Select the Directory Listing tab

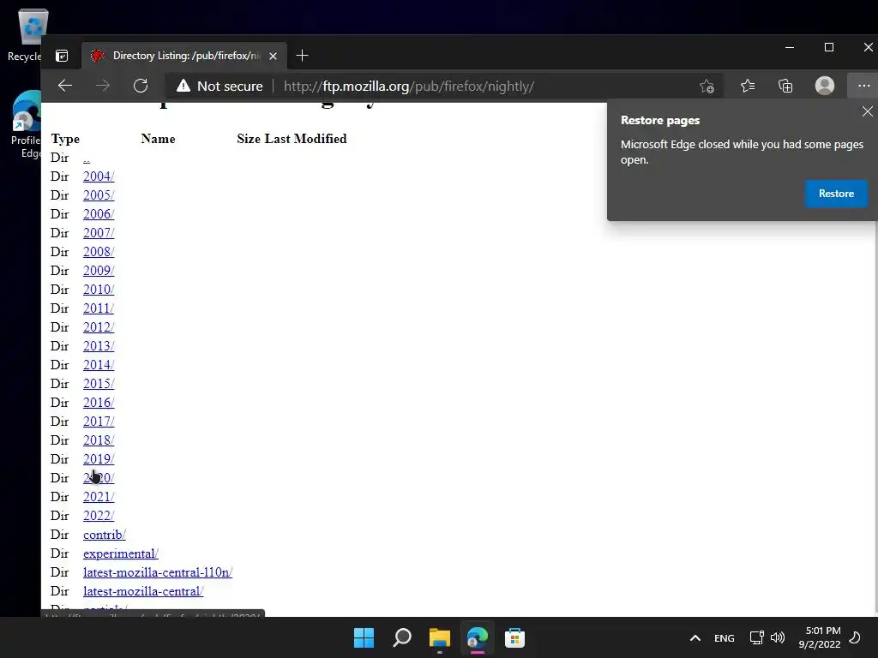pyautogui.click(x=183, y=56)
